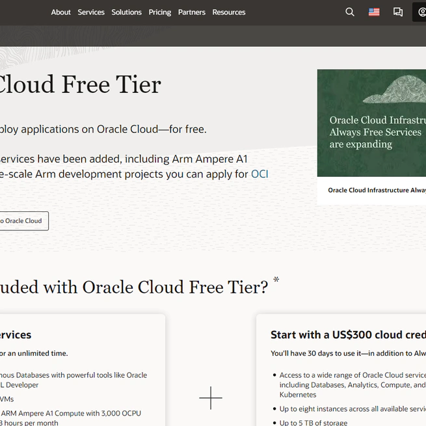Click the Up to eight instances bullet
Screen dimensions: 426x426
pyautogui.click(x=353, y=408)
